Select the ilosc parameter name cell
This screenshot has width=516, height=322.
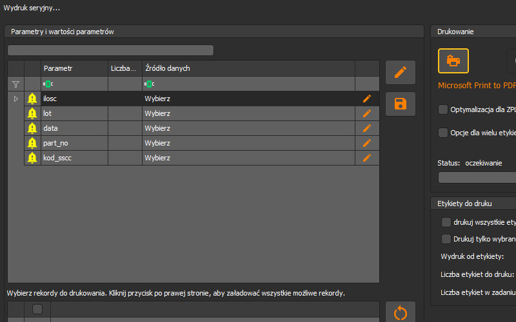click(x=74, y=99)
